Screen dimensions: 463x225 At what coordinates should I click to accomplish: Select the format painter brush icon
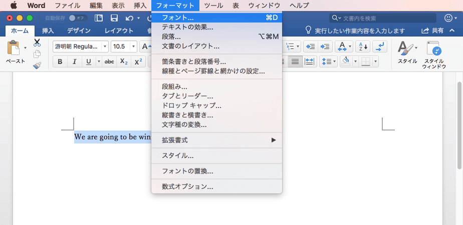(x=37, y=65)
